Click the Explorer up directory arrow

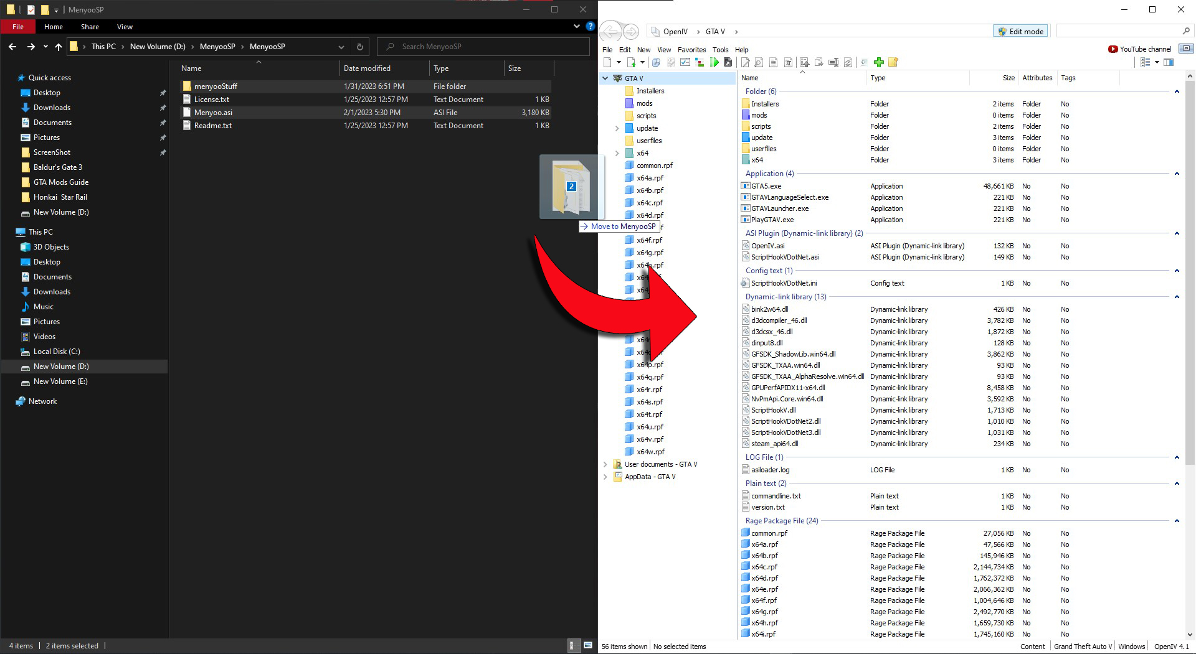[59, 47]
